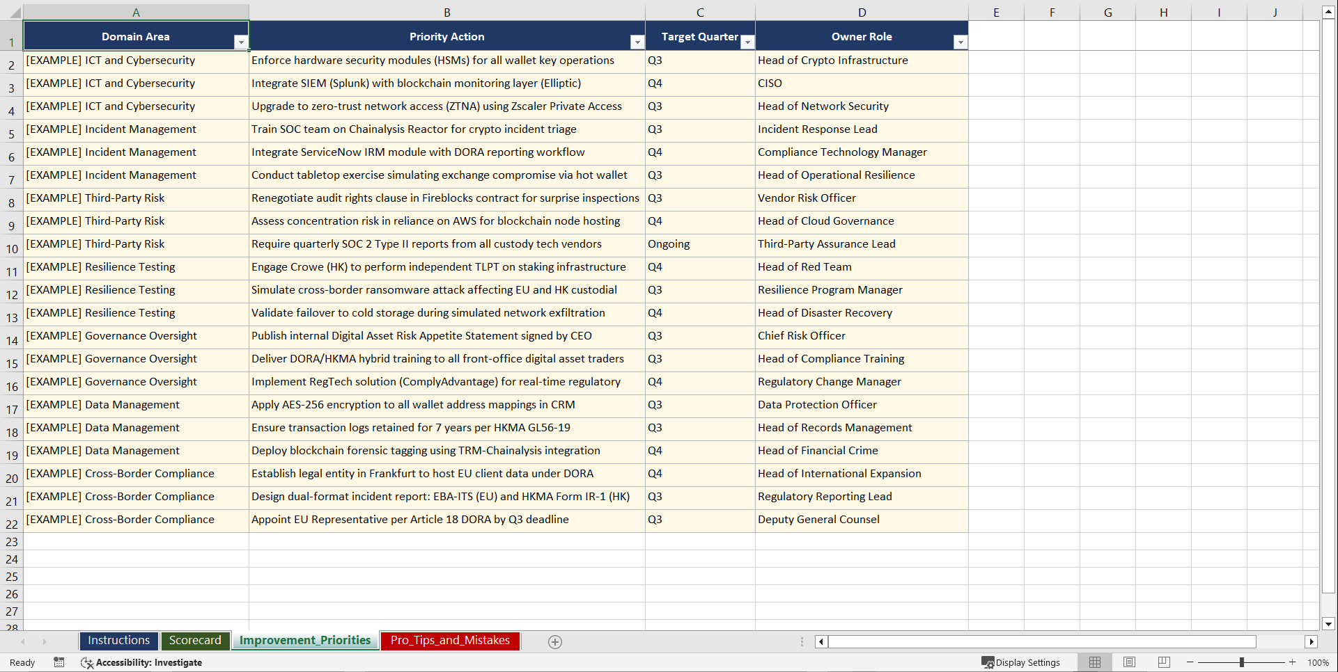This screenshot has height=672, width=1338.
Task: Switch to the Scorecard sheet tab
Action: click(195, 641)
